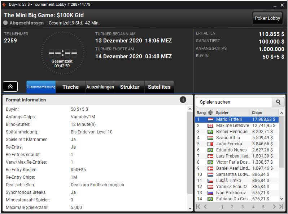Open the Tische tab

click(70, 87)
